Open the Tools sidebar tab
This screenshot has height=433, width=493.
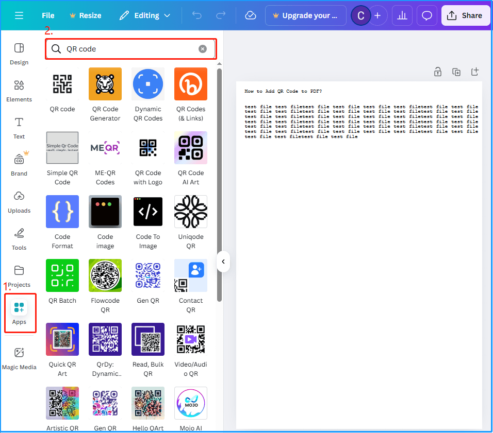tap(19, 239)
